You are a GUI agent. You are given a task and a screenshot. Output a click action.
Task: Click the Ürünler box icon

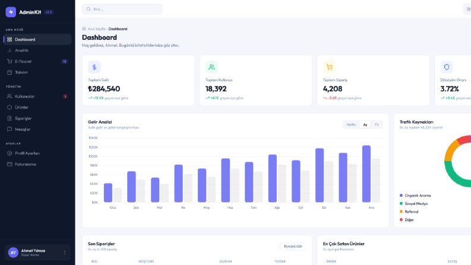(10, 108)
